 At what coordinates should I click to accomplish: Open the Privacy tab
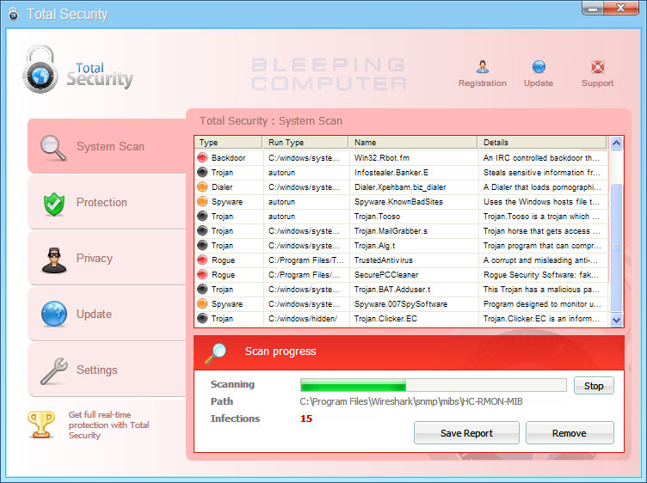[x=107, y=259]
